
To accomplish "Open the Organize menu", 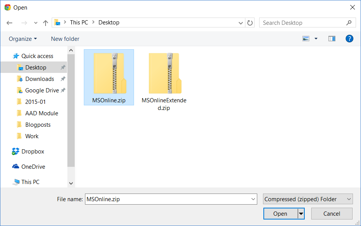I will [x=23, y=39].
